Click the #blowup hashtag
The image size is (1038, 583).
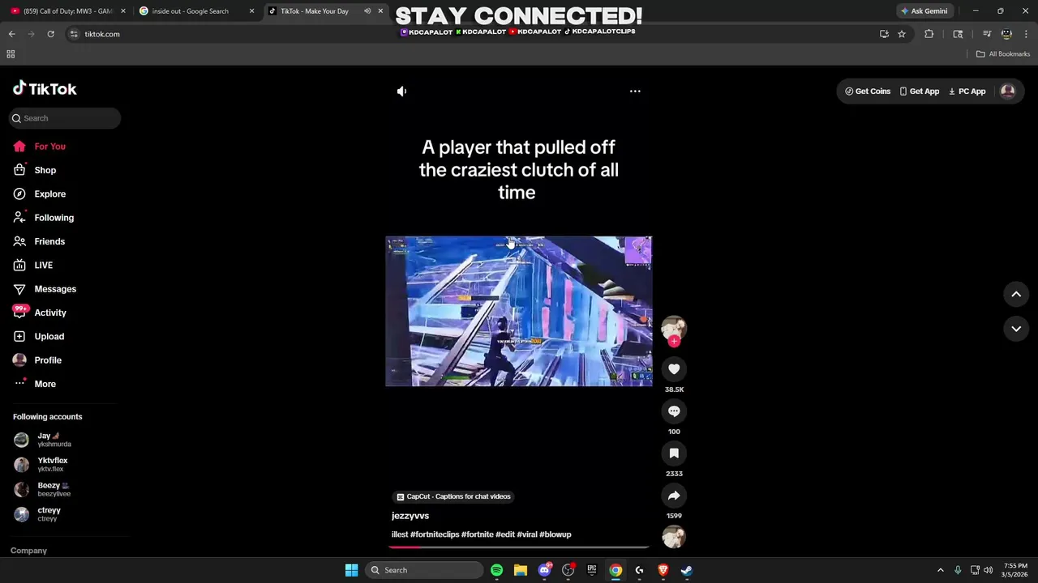[555, 534]
